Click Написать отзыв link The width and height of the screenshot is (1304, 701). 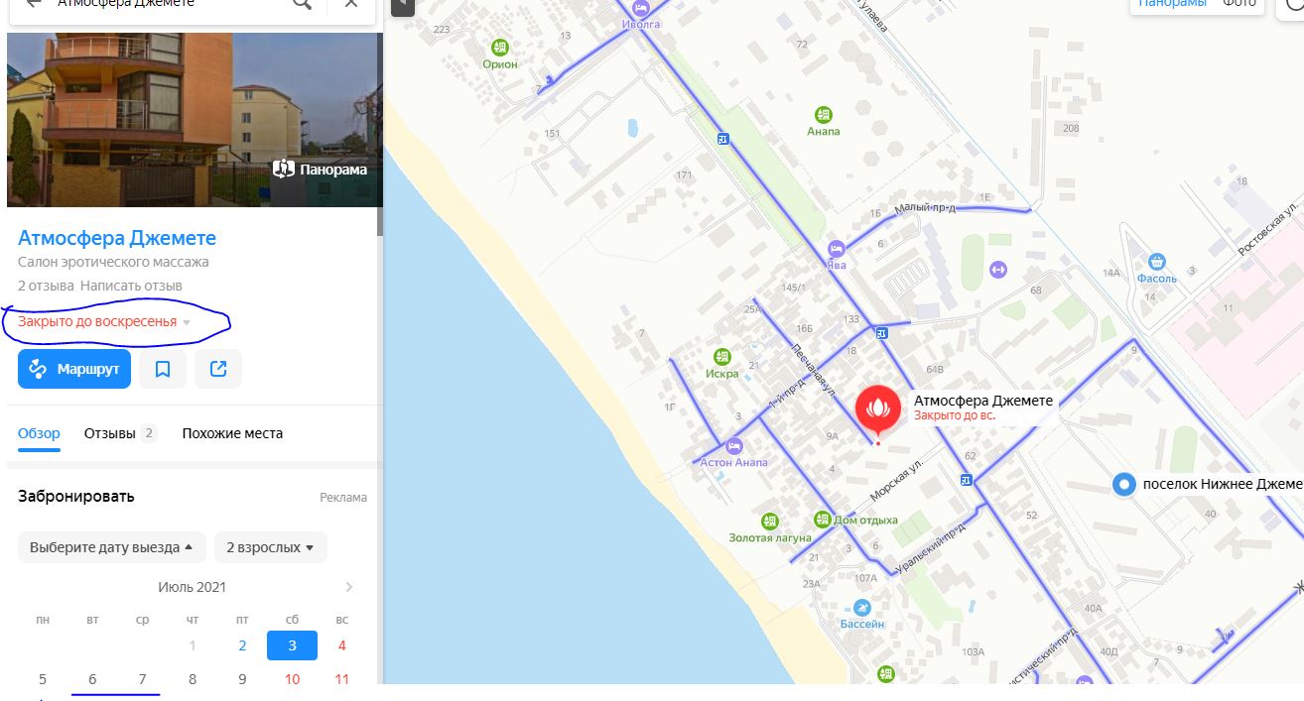click(131, 286)
